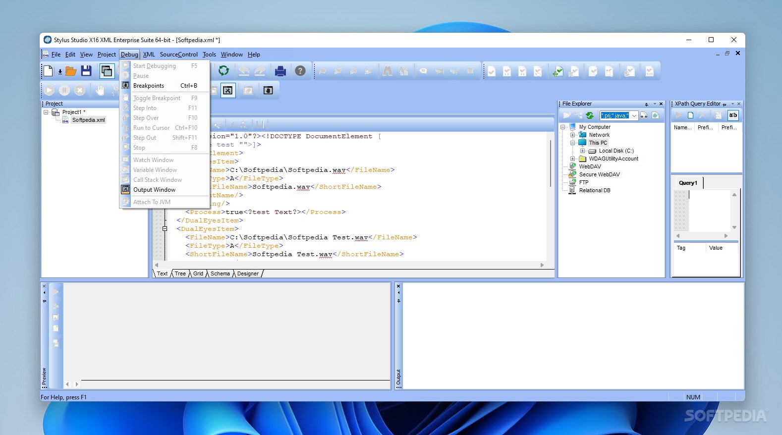Pin the File Explorer panel

coord(646,104)
